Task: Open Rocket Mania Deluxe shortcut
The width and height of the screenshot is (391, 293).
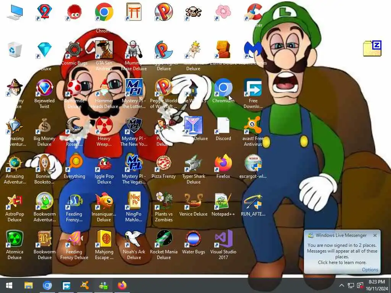Action: point(163,239)
